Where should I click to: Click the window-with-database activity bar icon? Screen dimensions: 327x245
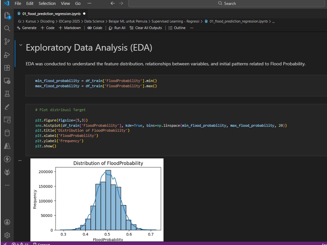(7, 120)
